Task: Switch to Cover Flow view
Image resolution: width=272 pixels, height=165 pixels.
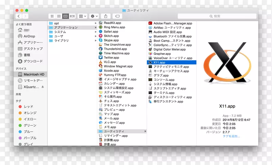Action: pos(72,16)
